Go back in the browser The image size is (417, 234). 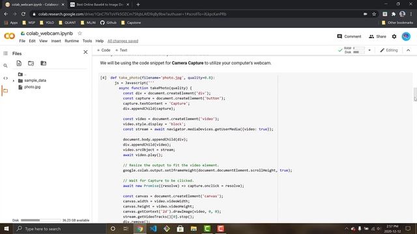tap(6, 14)
